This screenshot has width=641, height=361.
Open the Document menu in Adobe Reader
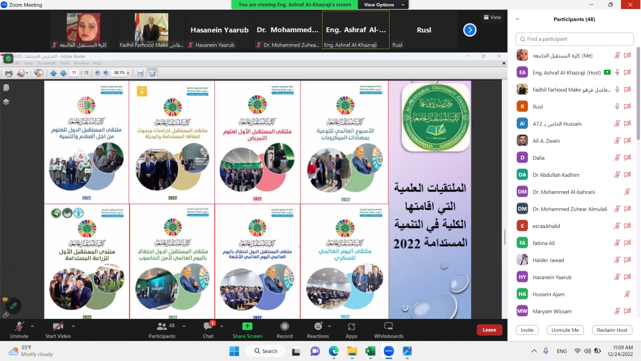click(46, 63)
